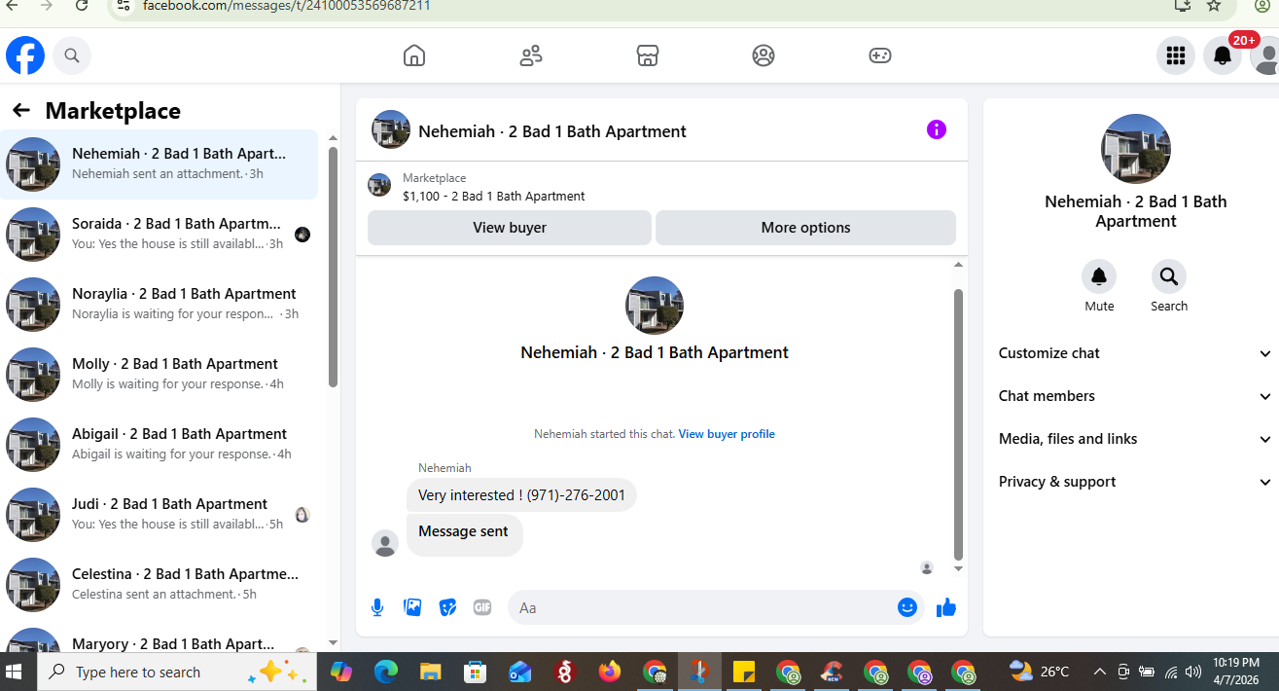Expand Privacy & support section
1279x691 pixels.
[1135, 482]
